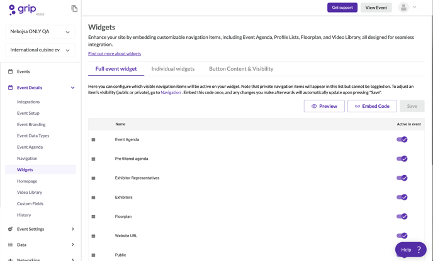Click the copy pages icon beside grip logo

pos(74,9)
